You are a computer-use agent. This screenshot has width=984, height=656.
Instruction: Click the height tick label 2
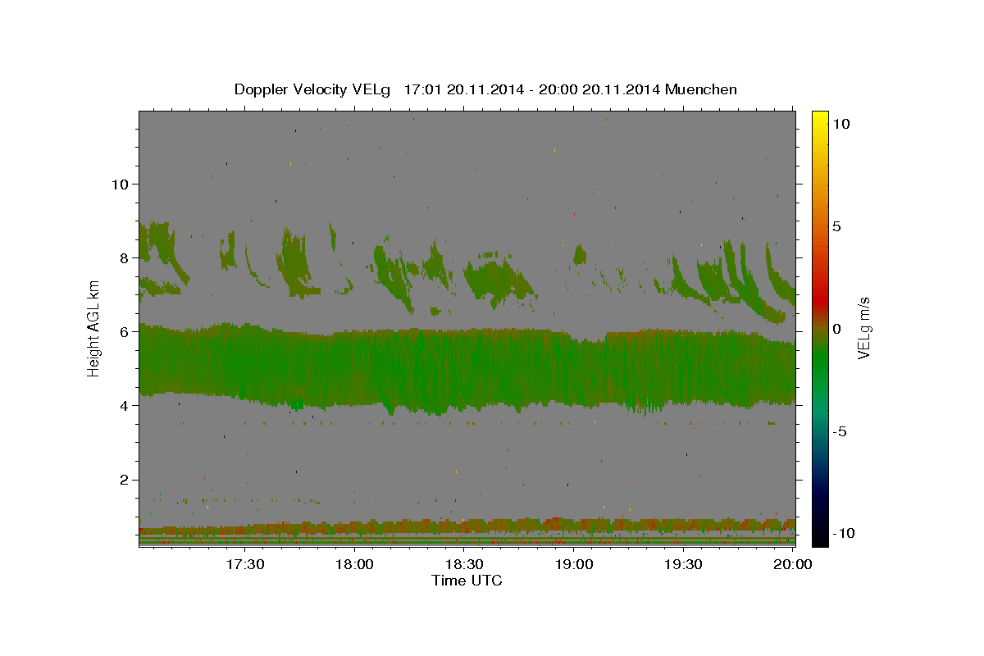click(x=124, y=480)
